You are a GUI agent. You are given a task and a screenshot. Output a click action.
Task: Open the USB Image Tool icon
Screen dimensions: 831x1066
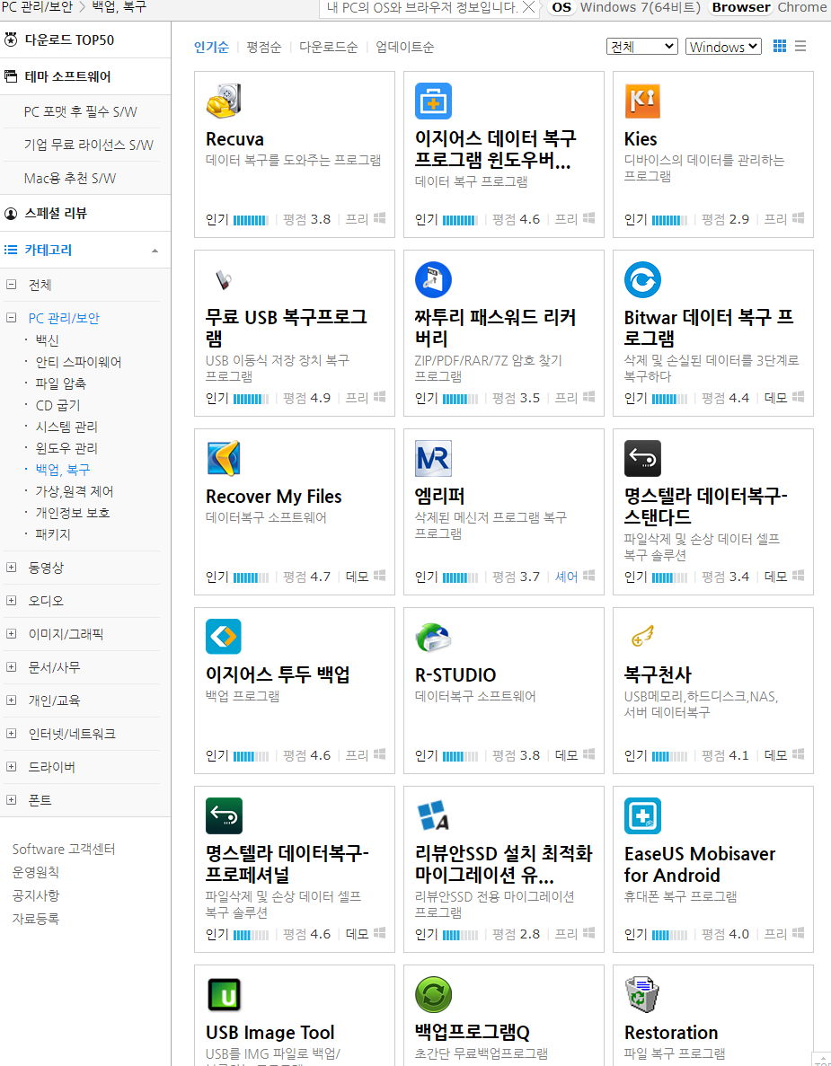[224, 995]
